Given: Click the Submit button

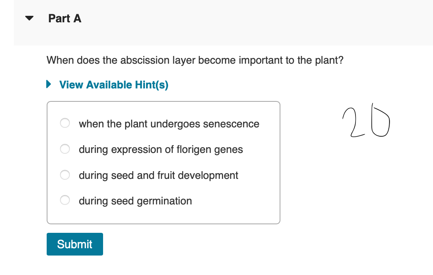Looking at the screenshot, I should 75,244.
